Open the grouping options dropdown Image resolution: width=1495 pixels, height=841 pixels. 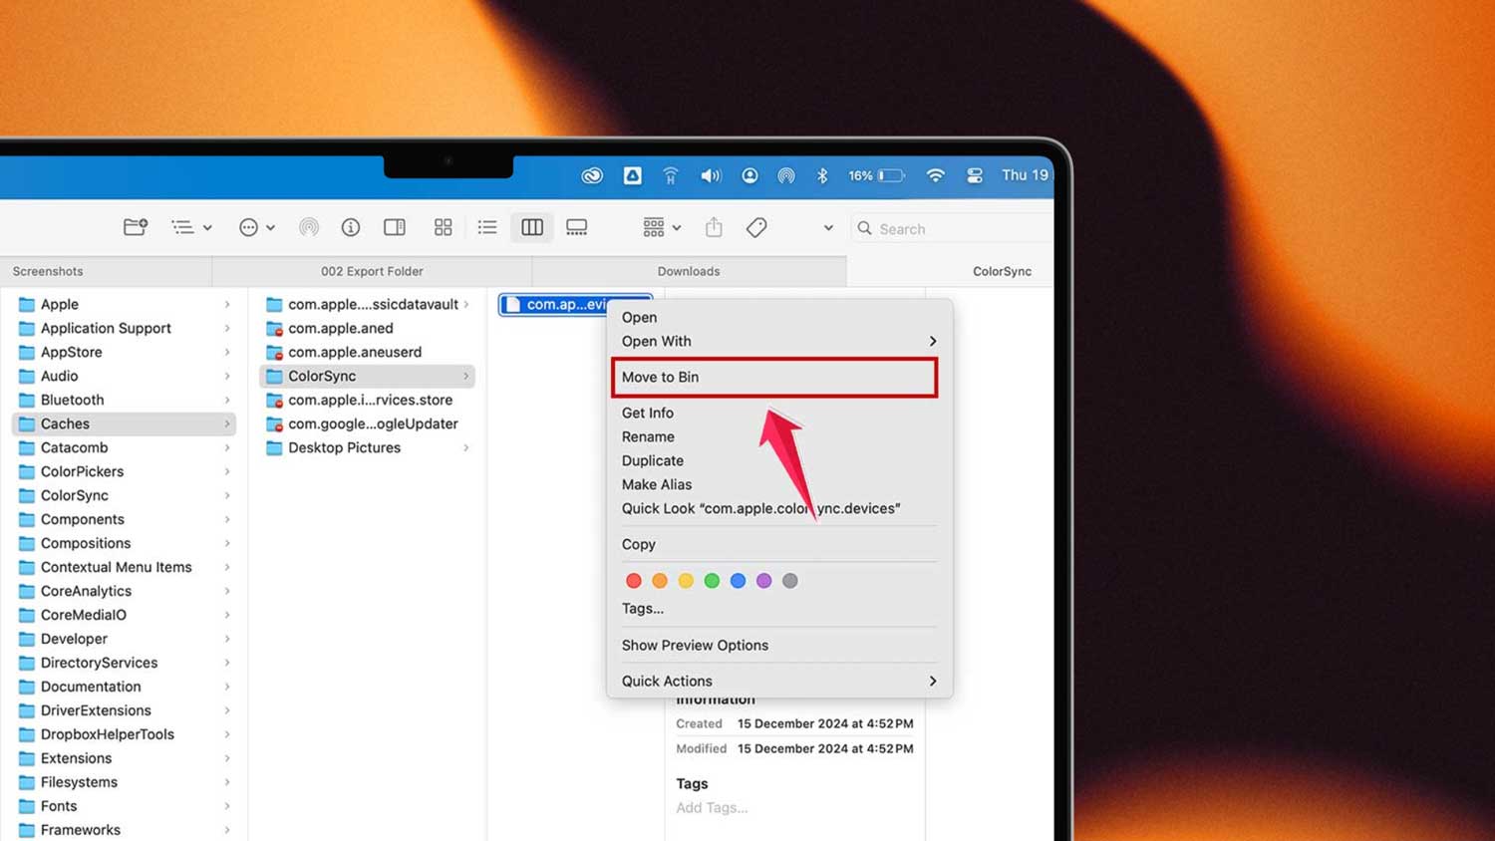coord(661,227)
